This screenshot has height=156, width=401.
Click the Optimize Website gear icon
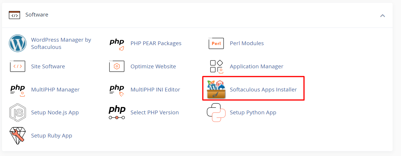pyautogui.click(x=117, y=66)
